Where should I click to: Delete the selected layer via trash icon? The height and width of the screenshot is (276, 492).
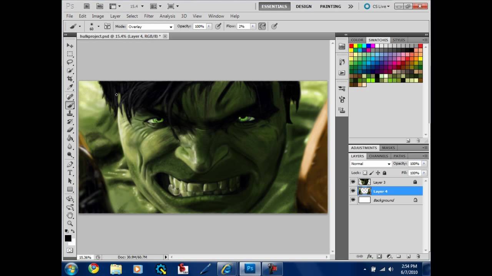tap(418, 256)
